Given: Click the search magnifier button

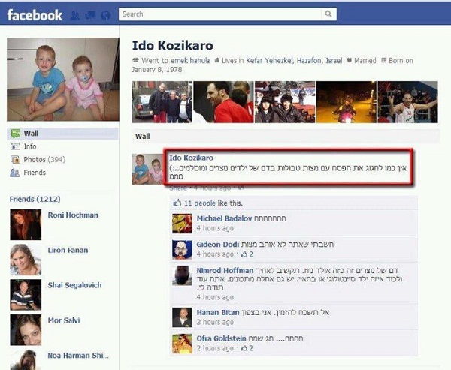Looking at the screenshot, I should tap(328, 14).
